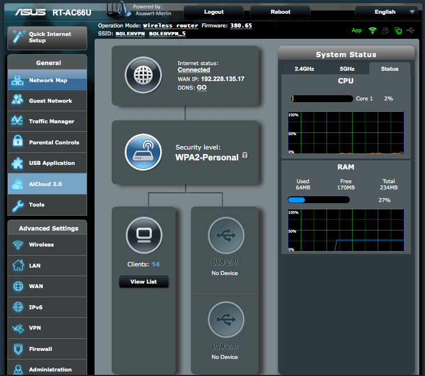Image resolution: width=425 pixels, height=376 pixels.
Task: Click the VPN arrows icon
Action: tap(18, 328)
